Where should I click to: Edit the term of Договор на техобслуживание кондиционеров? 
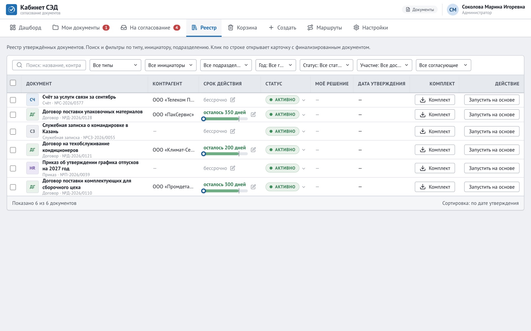click(253, 150)
